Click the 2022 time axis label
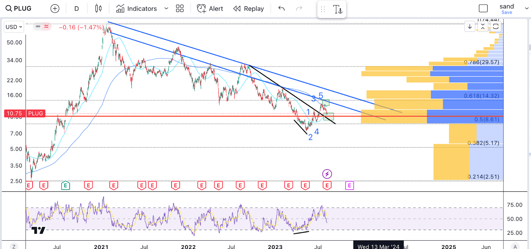The image size is (531, 249). [x=188, y=247]
